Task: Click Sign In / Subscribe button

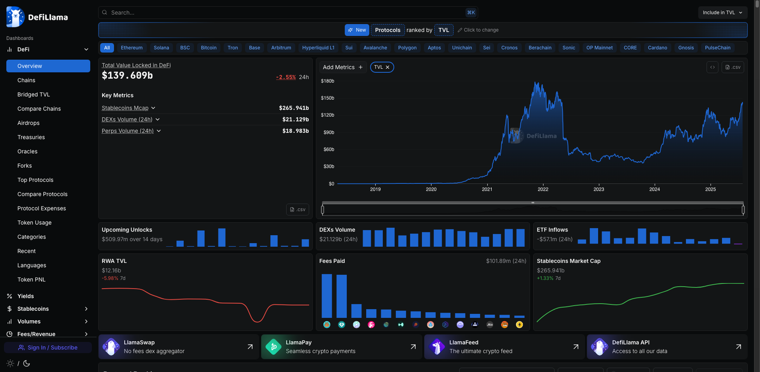Action: coord(47,348)
